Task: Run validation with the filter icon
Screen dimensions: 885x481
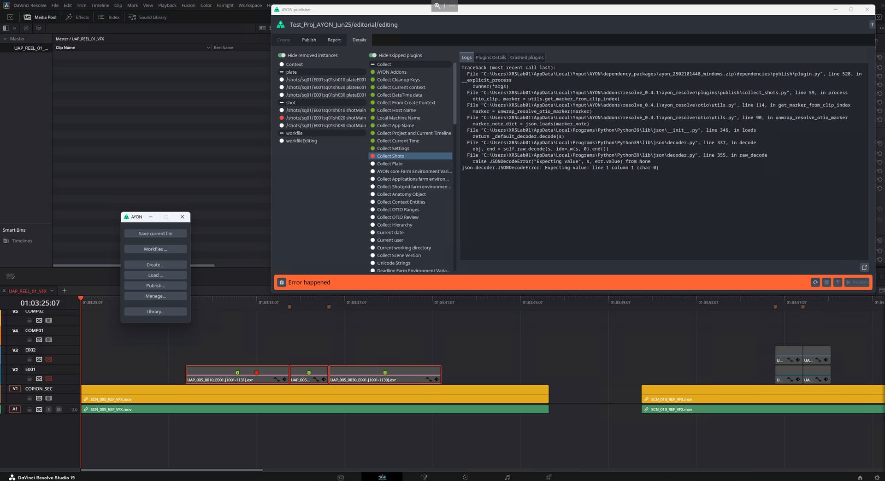Action: tap(838, 282)
